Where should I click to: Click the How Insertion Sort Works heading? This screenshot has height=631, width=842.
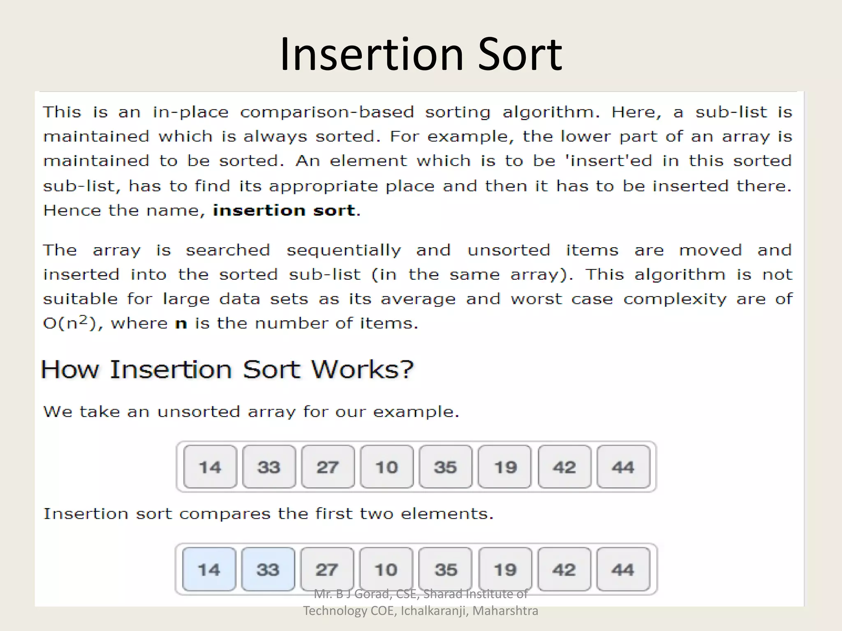point(227,369)
